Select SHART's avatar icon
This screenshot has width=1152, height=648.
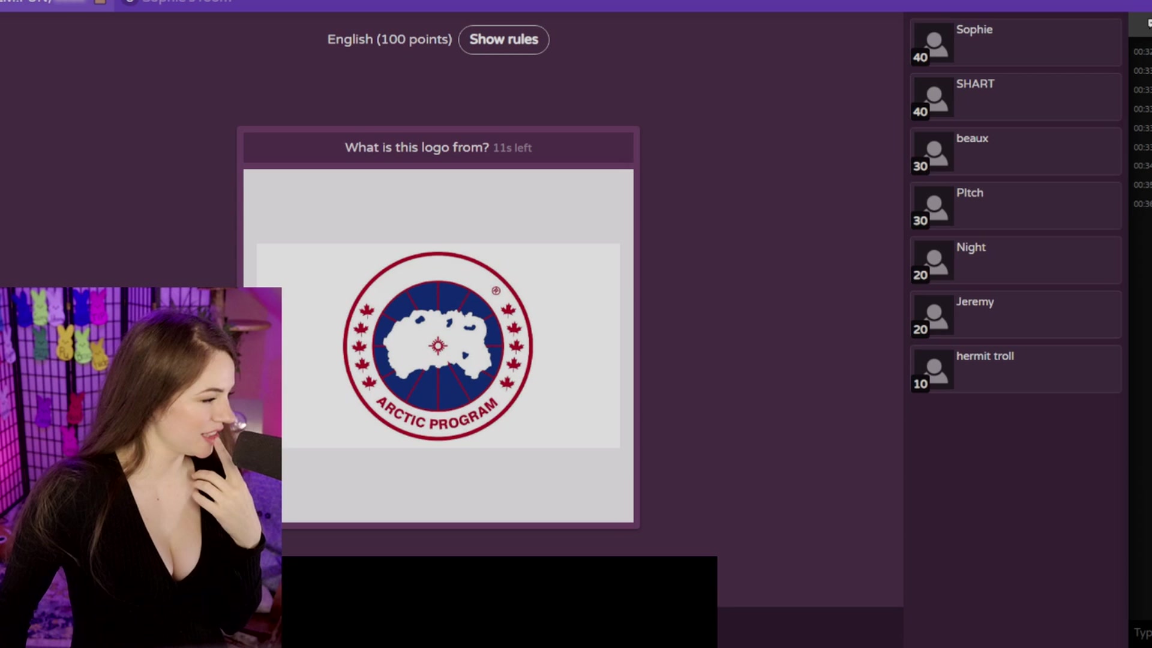[x=933, y=98]
